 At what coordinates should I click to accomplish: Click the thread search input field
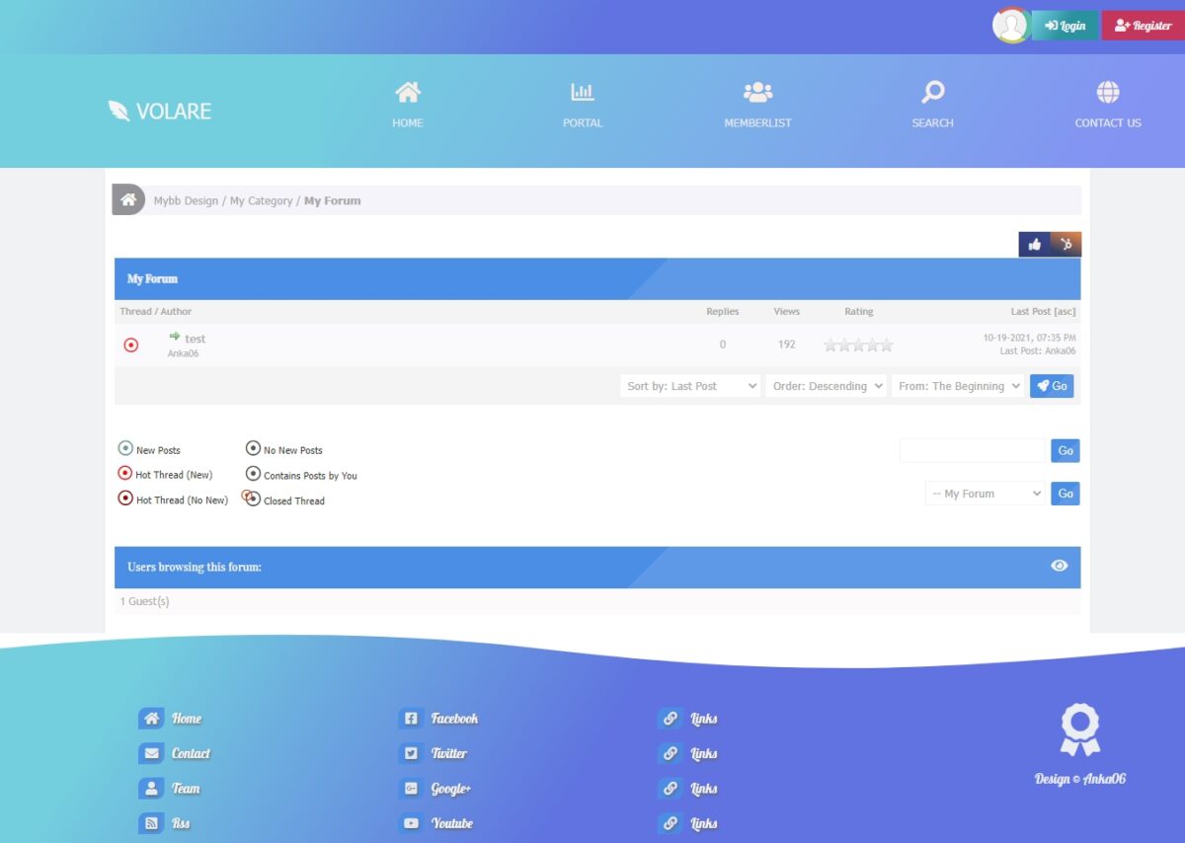pos(971,450)
